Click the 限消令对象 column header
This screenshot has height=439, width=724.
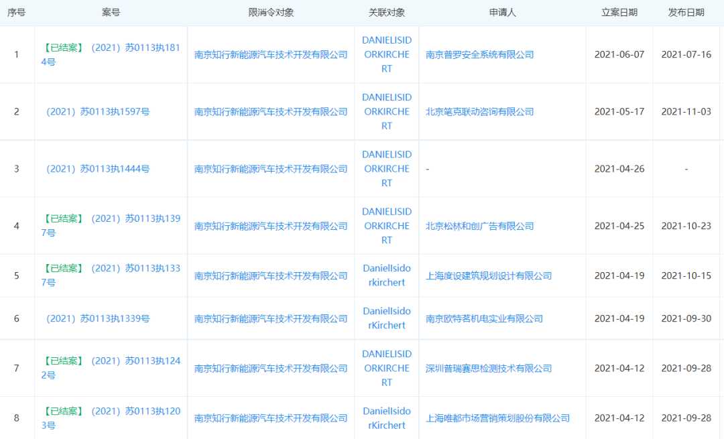[271, 13]
